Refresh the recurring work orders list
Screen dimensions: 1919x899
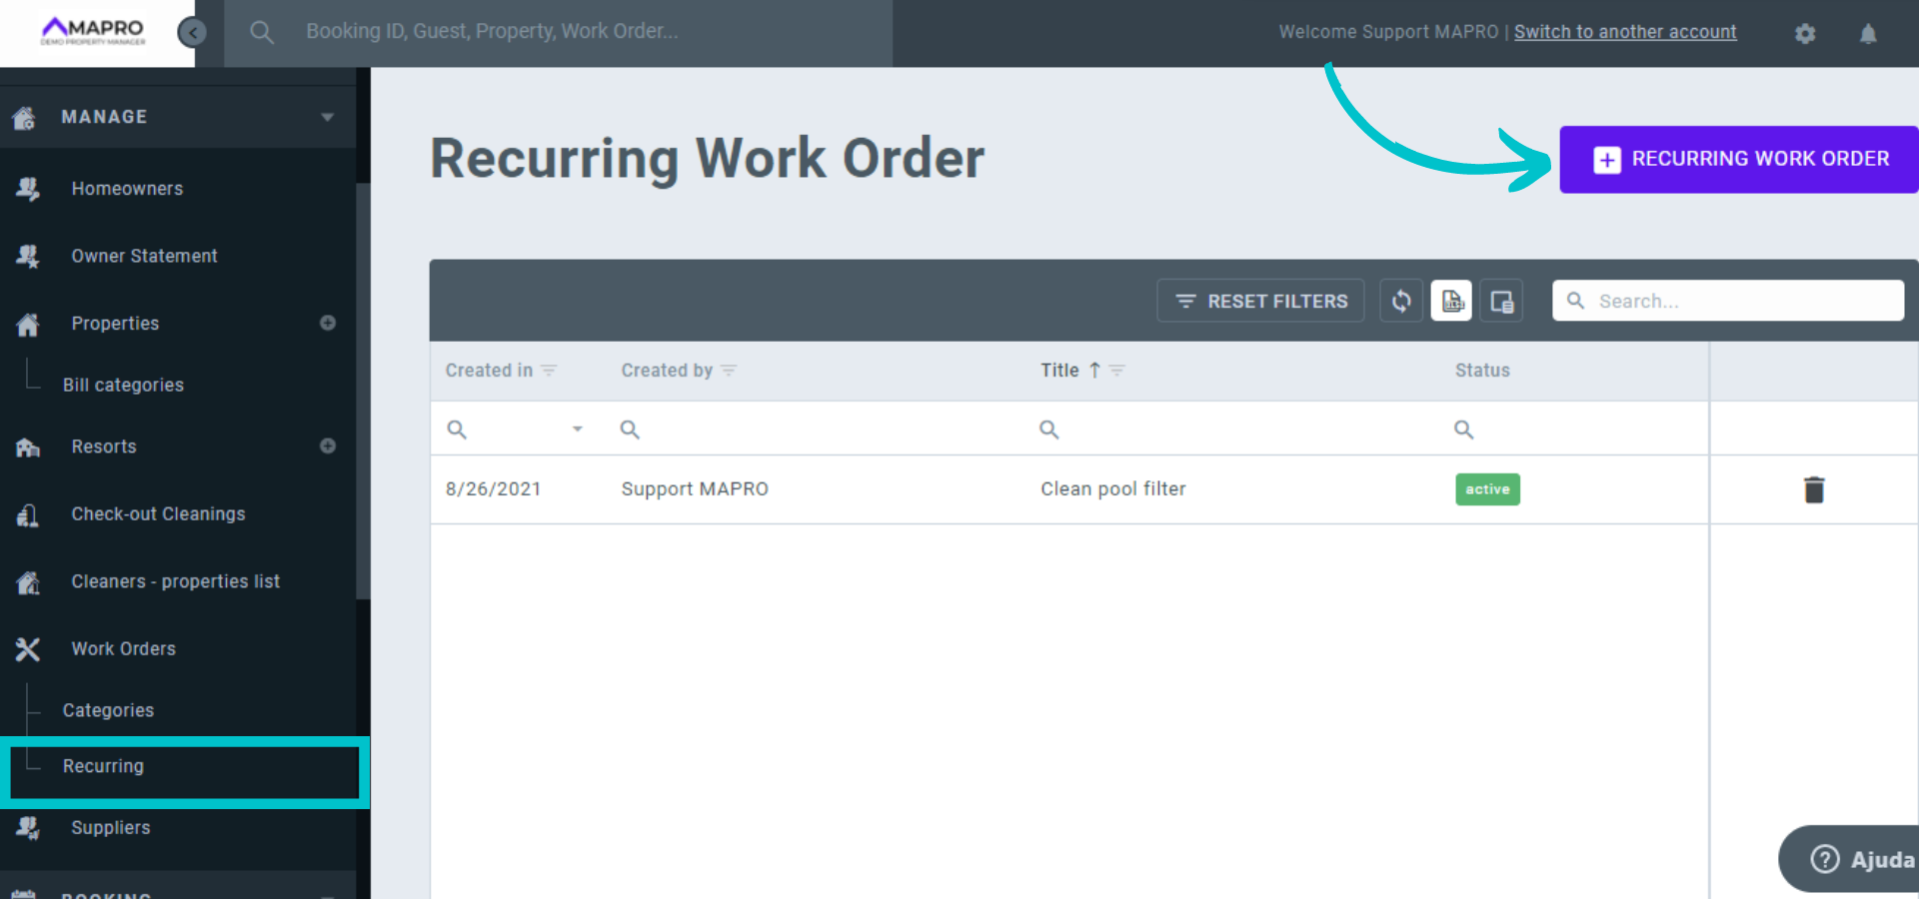tap(1401, 300)
